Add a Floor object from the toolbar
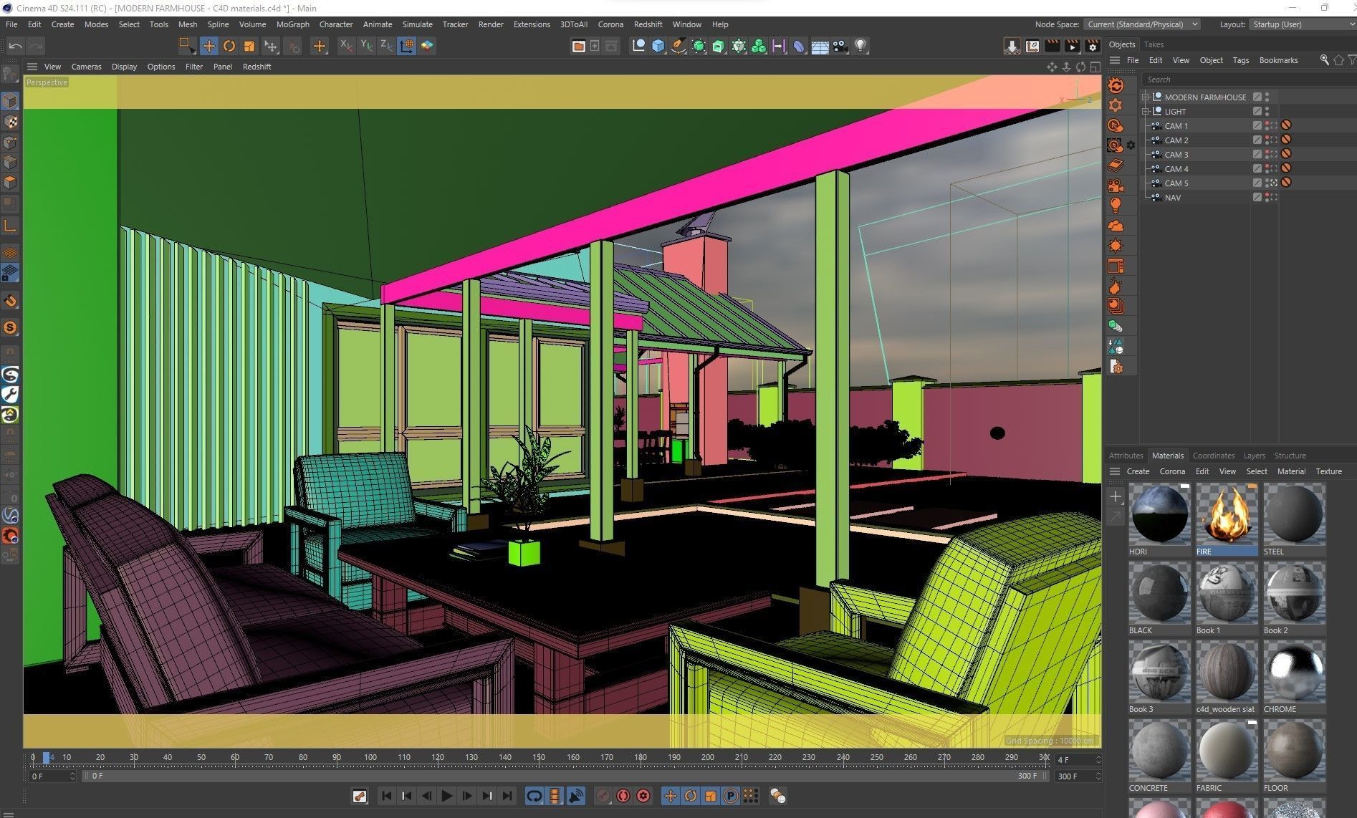The image size is (1357, 818). click(x=820, y=46)
